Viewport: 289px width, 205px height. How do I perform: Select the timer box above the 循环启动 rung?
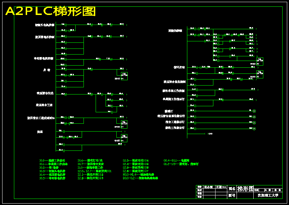[x=260, y=62]
